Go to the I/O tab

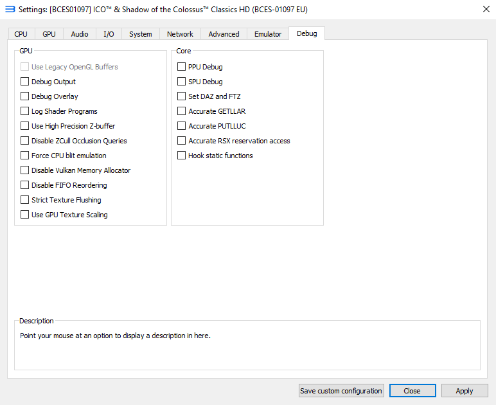(x=109, y=34)
